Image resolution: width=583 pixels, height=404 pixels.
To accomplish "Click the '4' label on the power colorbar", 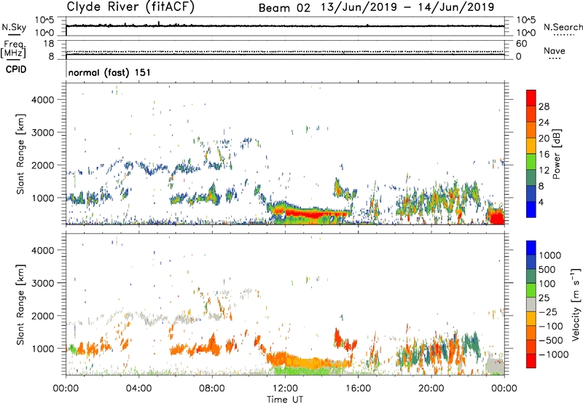I will (541, 203).
